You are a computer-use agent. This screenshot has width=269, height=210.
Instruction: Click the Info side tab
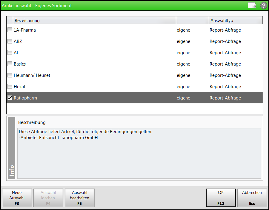[x=11, y=148]
